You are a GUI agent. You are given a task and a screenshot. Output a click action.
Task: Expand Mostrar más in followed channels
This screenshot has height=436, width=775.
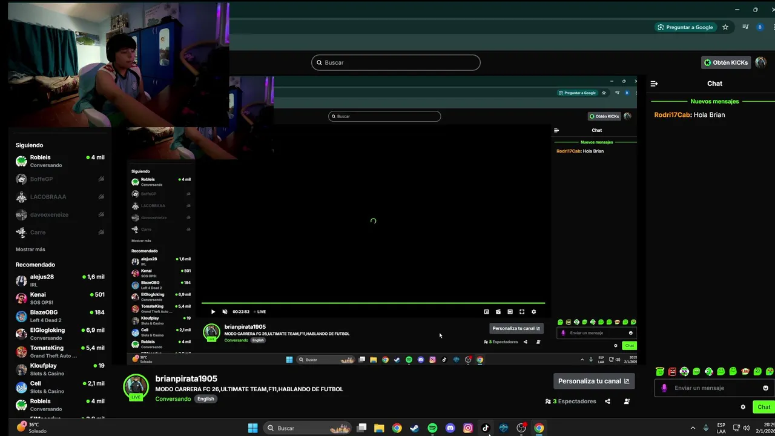tap(30, 249)
